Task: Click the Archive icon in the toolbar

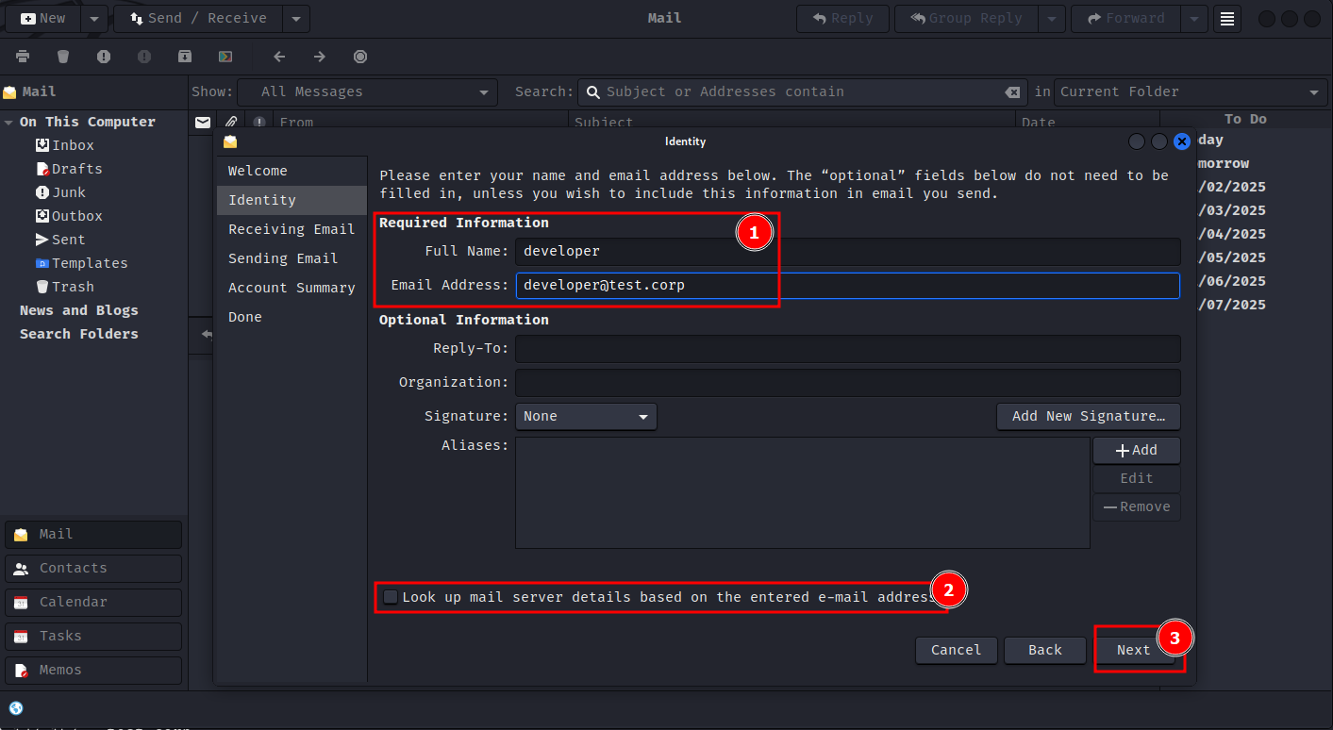Action: 185,57
